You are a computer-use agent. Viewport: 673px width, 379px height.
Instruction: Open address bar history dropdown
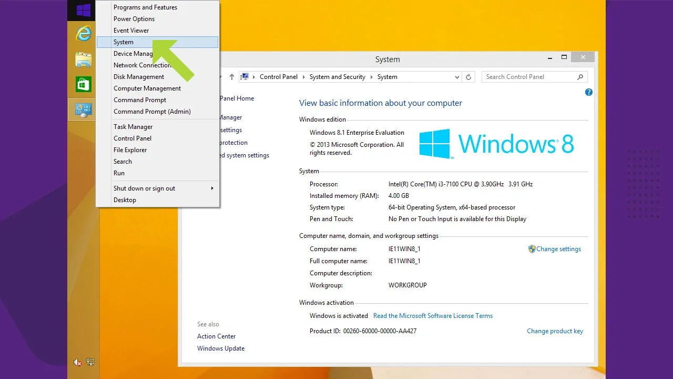point(457,77)
